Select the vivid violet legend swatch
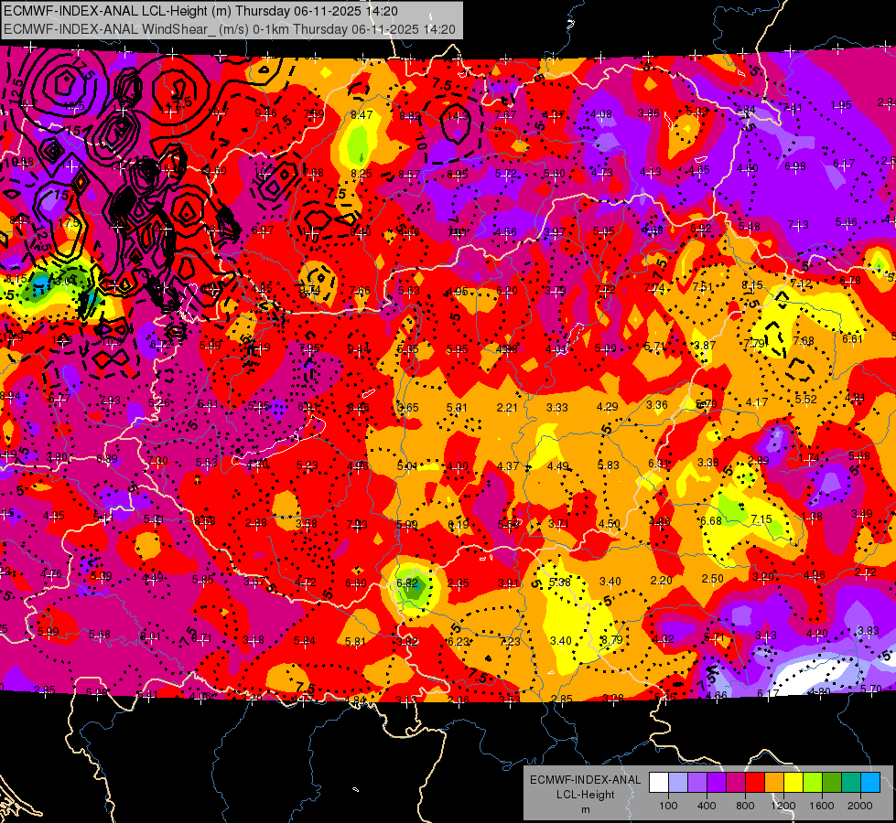Screen dimensions: 896x823 pyautogui.click(x=717, y=783)
